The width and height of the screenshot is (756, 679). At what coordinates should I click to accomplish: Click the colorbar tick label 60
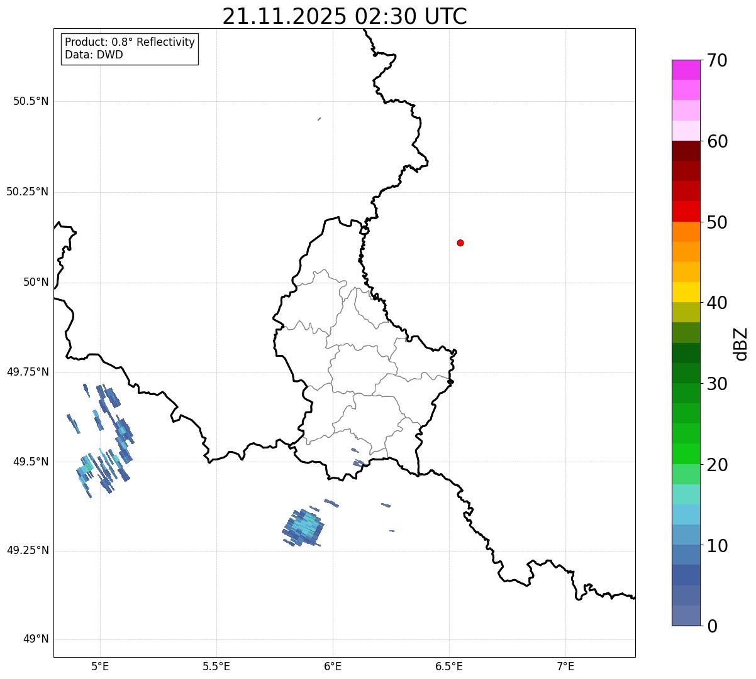[x=717, y=141]
